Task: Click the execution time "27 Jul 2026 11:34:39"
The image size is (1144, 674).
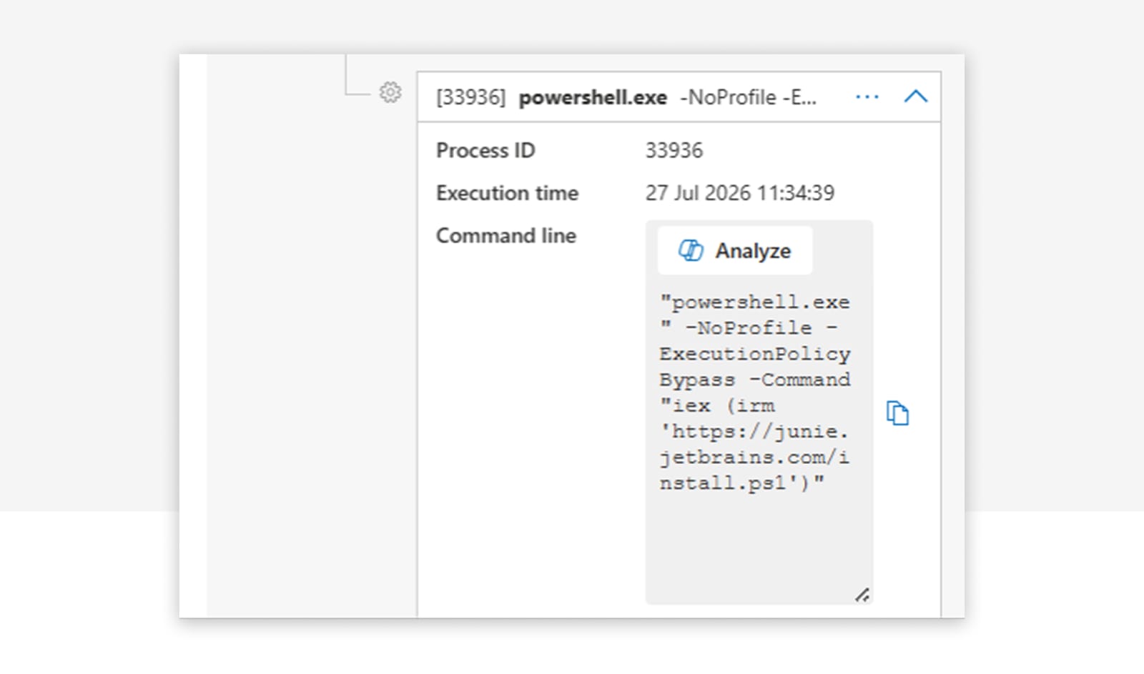Action: (740, 193)
